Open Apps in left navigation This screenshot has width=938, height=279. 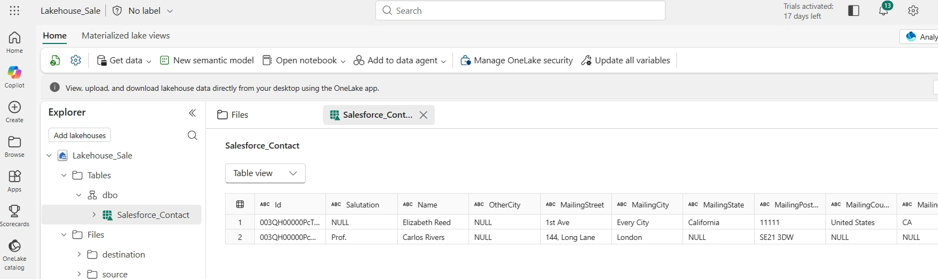point(15,181)
